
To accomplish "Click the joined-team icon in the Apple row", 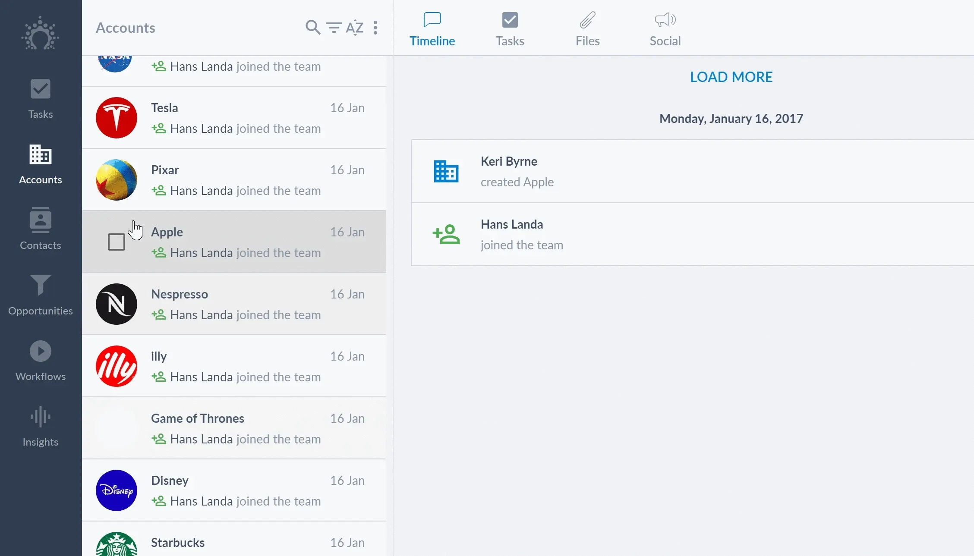I will coord(159,252).
